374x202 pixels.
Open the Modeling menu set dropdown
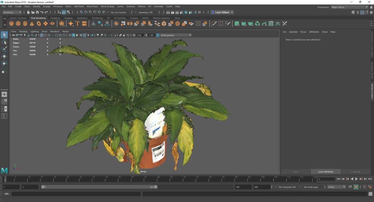tap(12, 12)
